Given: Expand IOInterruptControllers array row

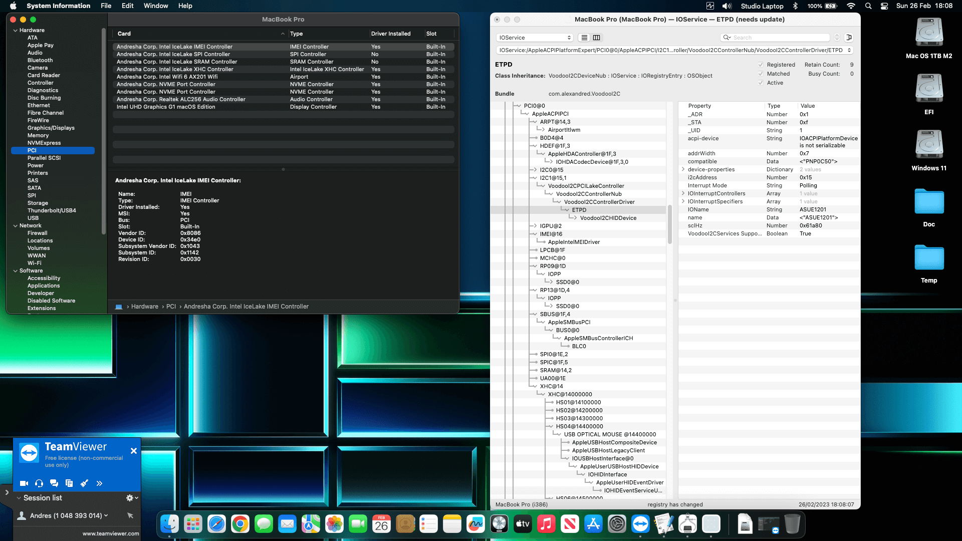Looking at the screenshot, I should click(683, 193).
